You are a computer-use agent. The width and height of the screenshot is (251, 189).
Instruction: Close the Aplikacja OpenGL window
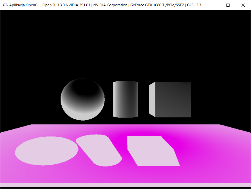pos(243,5)
